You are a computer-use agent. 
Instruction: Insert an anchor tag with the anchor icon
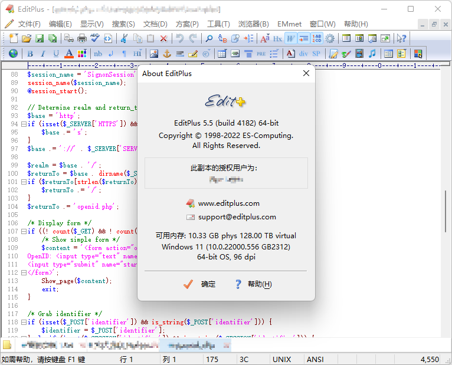(167, 54)
